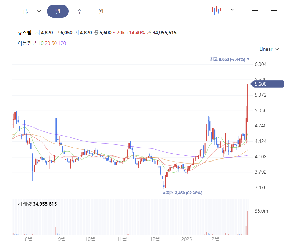Click the 시 4,820 opening price
This screenshot has width=289, height=247.
tap(44, 33)
